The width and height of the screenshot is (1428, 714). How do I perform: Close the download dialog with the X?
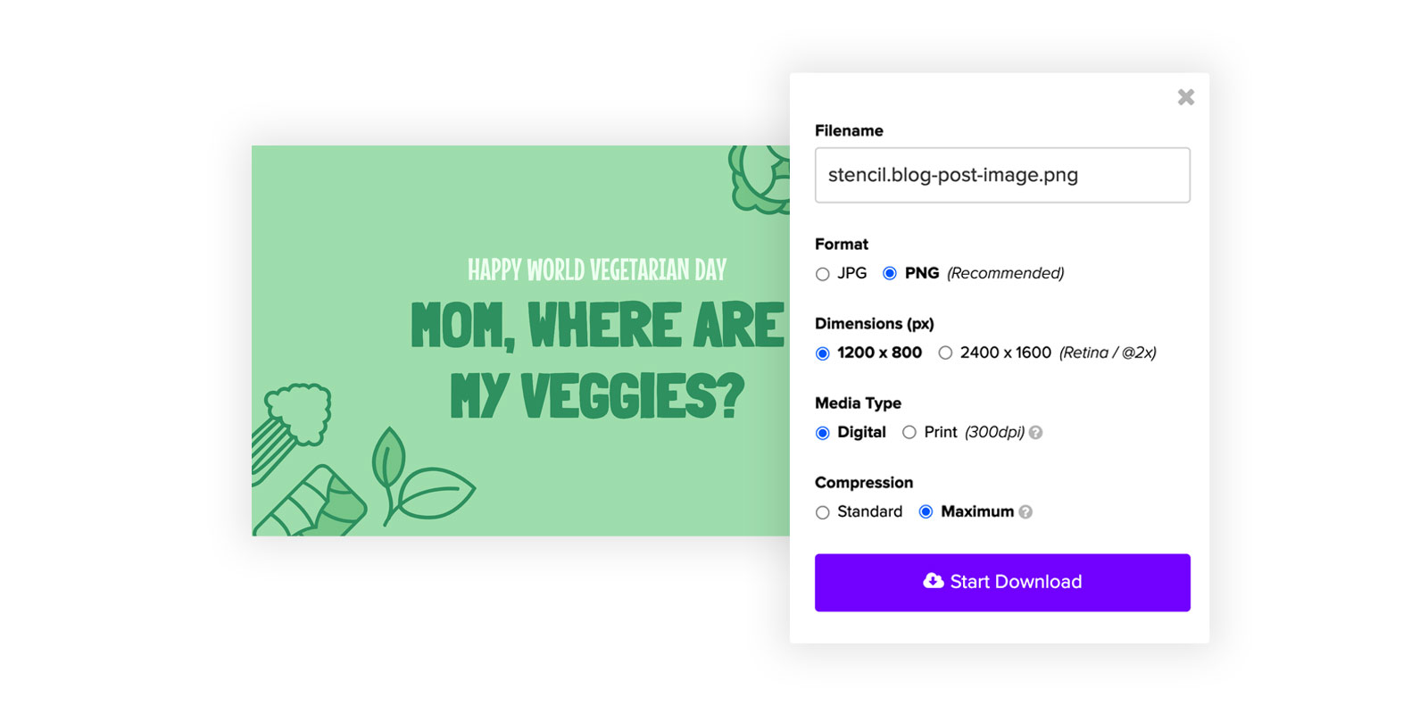1185,97
